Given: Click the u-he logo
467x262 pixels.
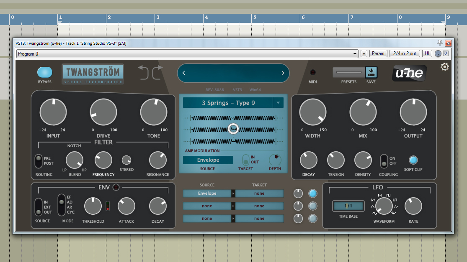Looking at the screenshot, I should 409,73.
